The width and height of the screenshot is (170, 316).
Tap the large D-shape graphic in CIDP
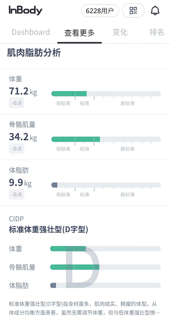coord(82,267)
